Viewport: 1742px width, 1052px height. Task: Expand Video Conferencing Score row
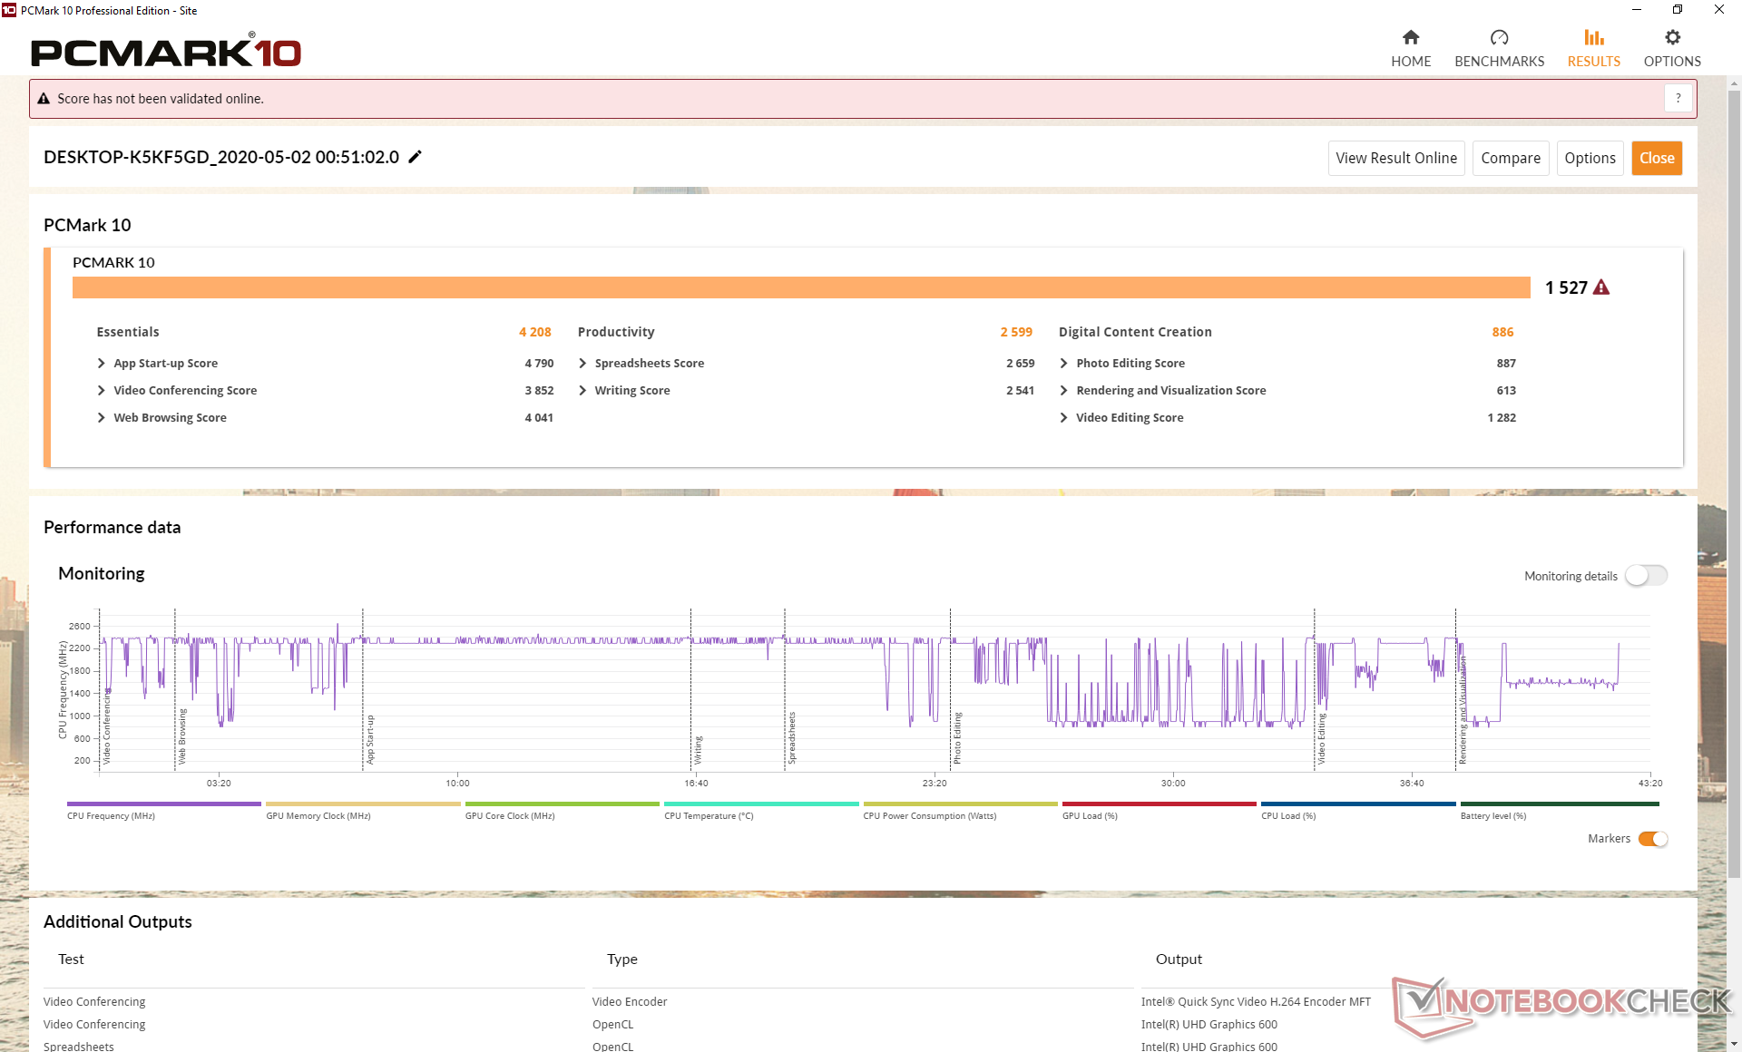click(x=102, y=390)
